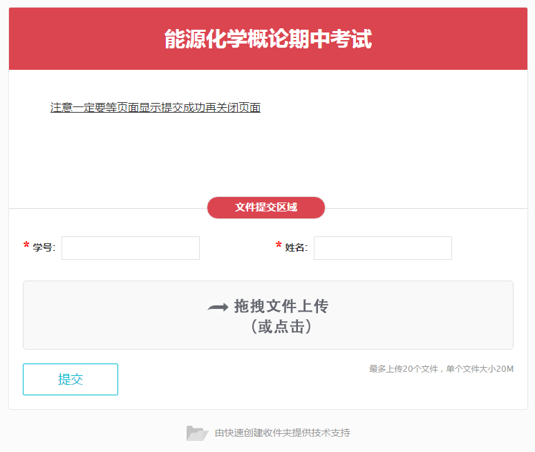Screen dimensions: 535x452
Task: Open the underlined 注意 notice link
Action: (x=156, y=108)
